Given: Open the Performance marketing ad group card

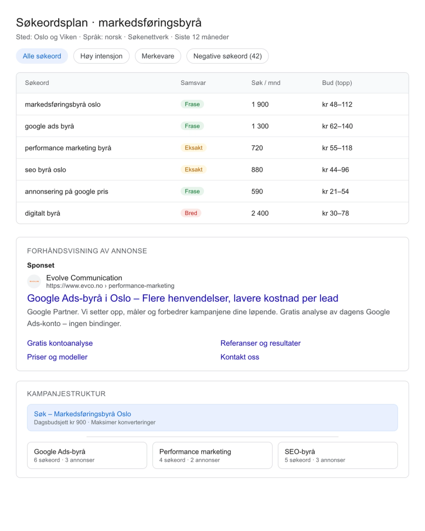Looking at the screenshot, I should tap(212, 455).
